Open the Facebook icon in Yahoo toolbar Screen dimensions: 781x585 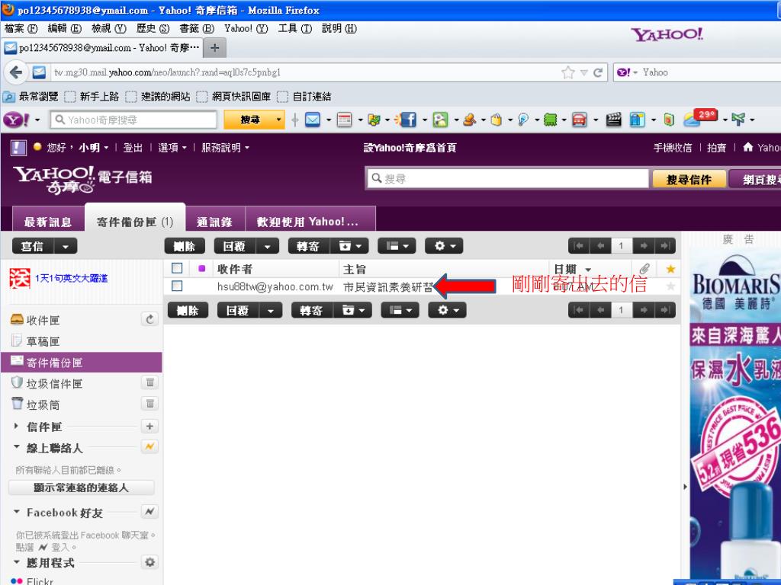(x=408, y=120)
